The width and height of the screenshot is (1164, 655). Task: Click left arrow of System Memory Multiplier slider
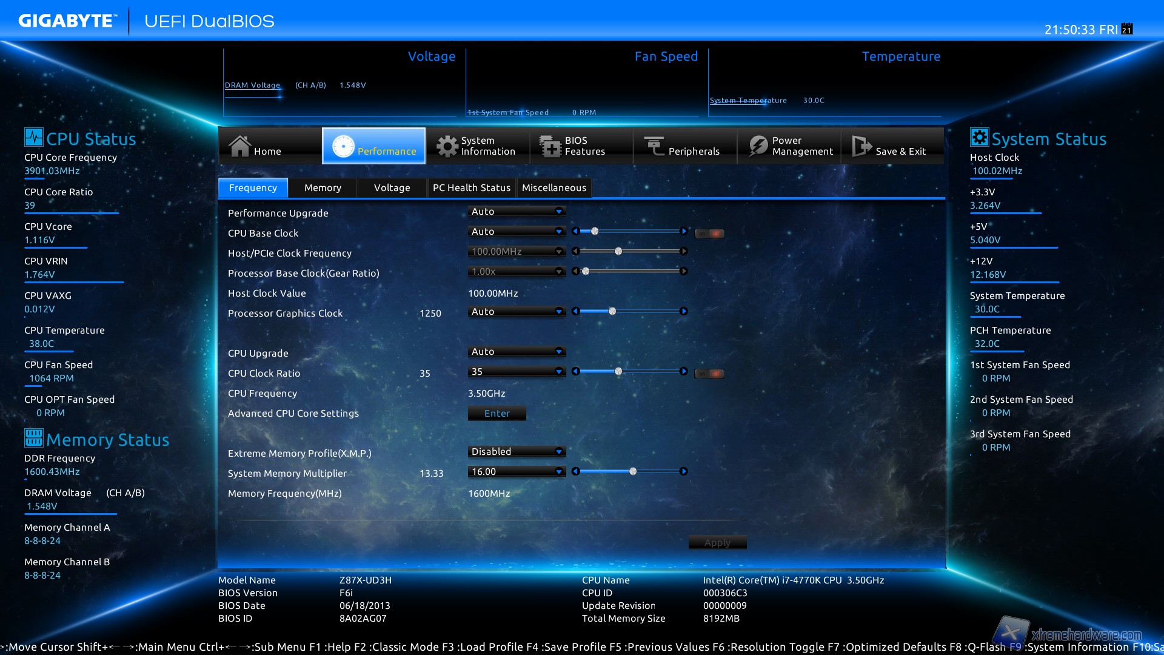575,471
